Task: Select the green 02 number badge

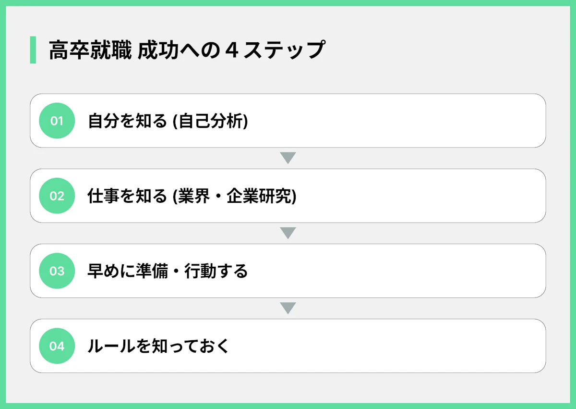Action: pyautogui.click(x=57, y=196)
